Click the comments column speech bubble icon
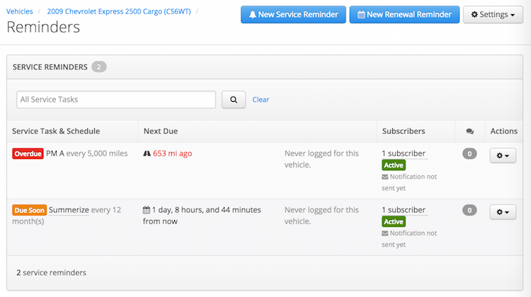Viewport: 531px width, 297px height. pyautogui.click(x=469, y=131)
